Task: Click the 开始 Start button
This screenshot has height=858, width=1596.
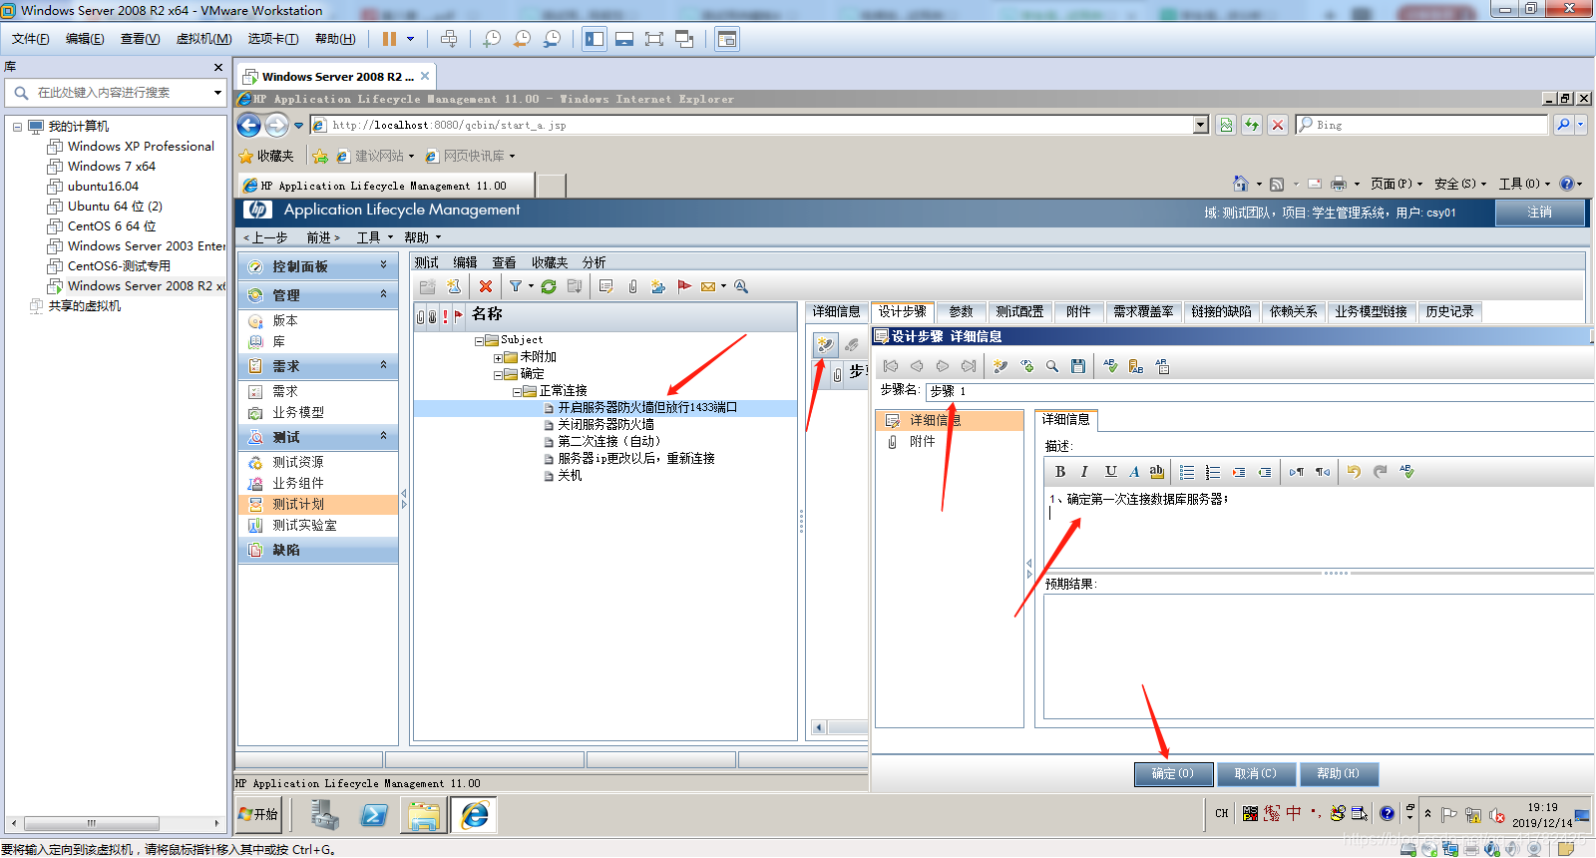Action: click(x=259, y=814)
